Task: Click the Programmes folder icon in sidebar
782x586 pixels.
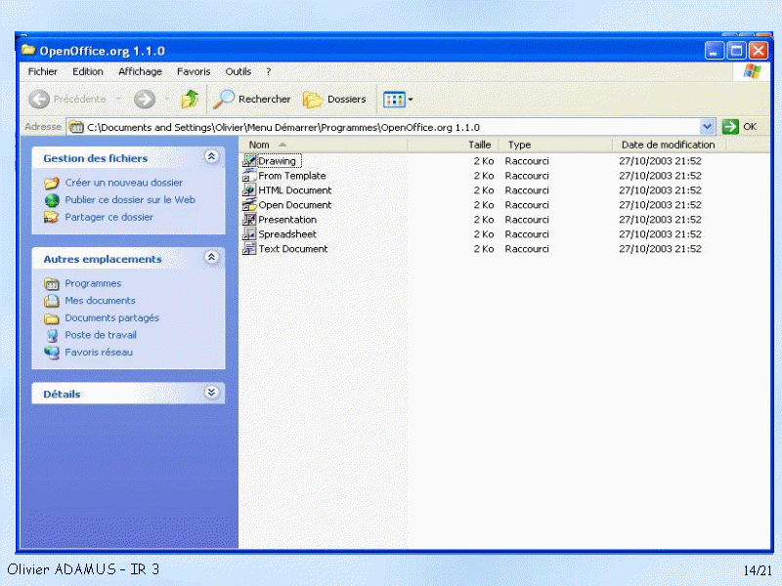Action: (x=52, y=283)
